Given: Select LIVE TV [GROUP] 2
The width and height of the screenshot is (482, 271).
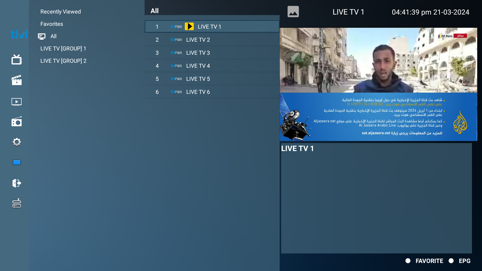Looking at the screenshot, I should [63, 61].
